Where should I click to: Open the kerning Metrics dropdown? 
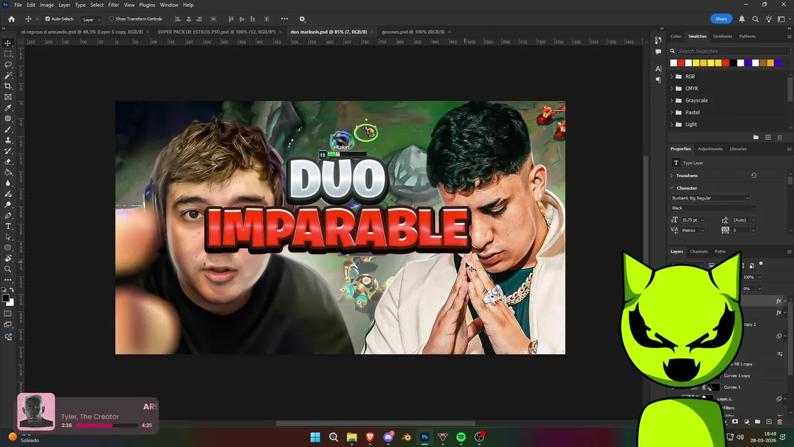tap(702, 230)
